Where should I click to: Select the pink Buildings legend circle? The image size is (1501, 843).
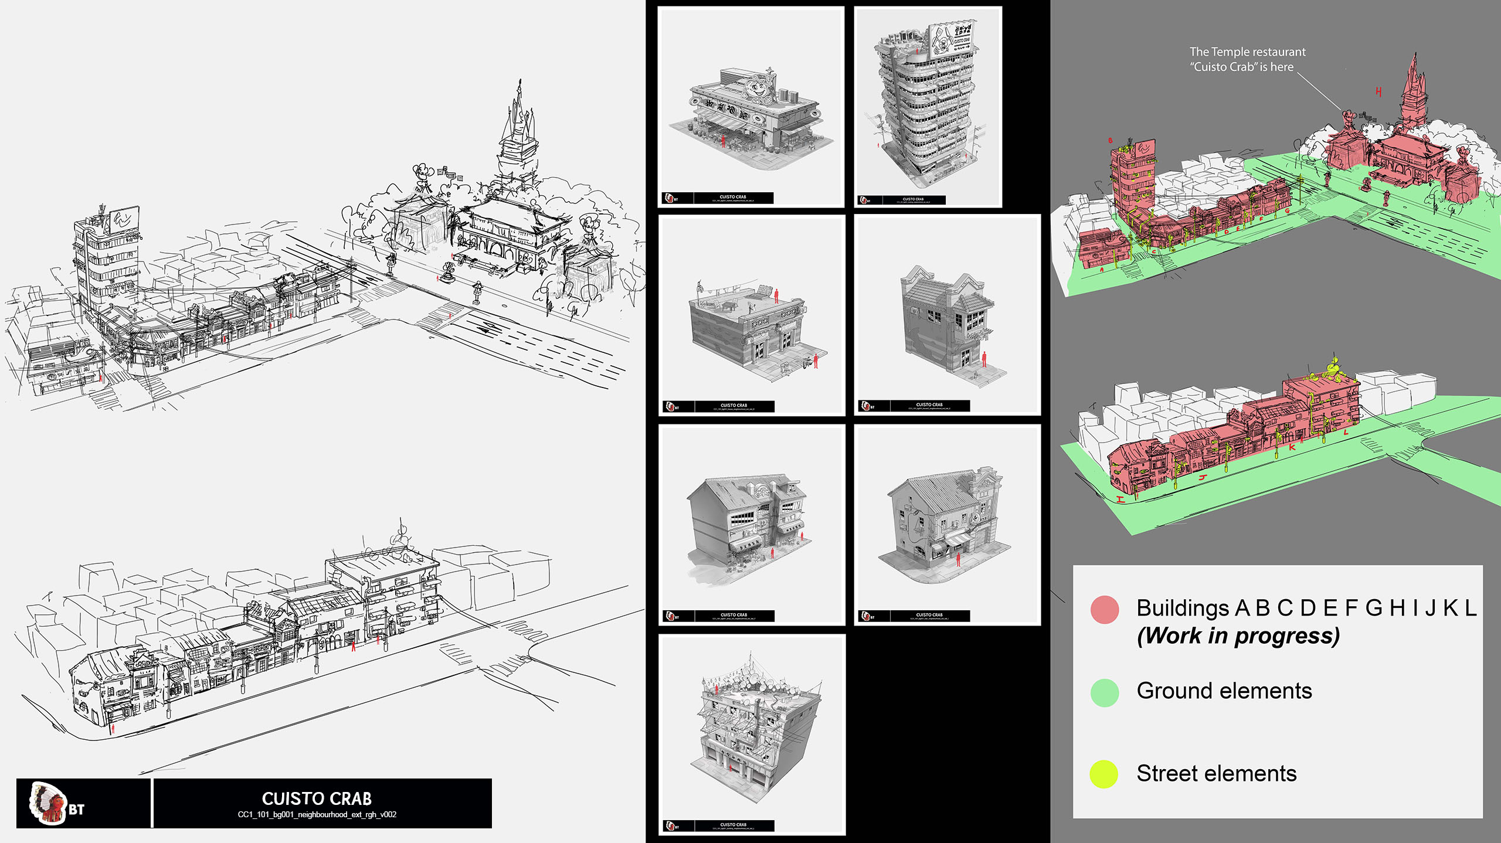(1105, 610)
